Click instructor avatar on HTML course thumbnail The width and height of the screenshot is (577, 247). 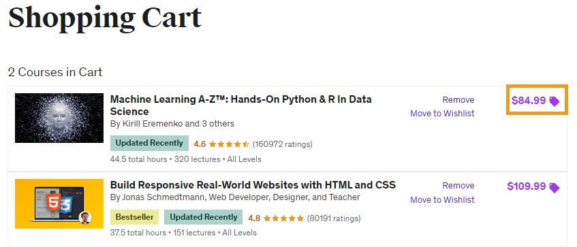click(85, 217)
